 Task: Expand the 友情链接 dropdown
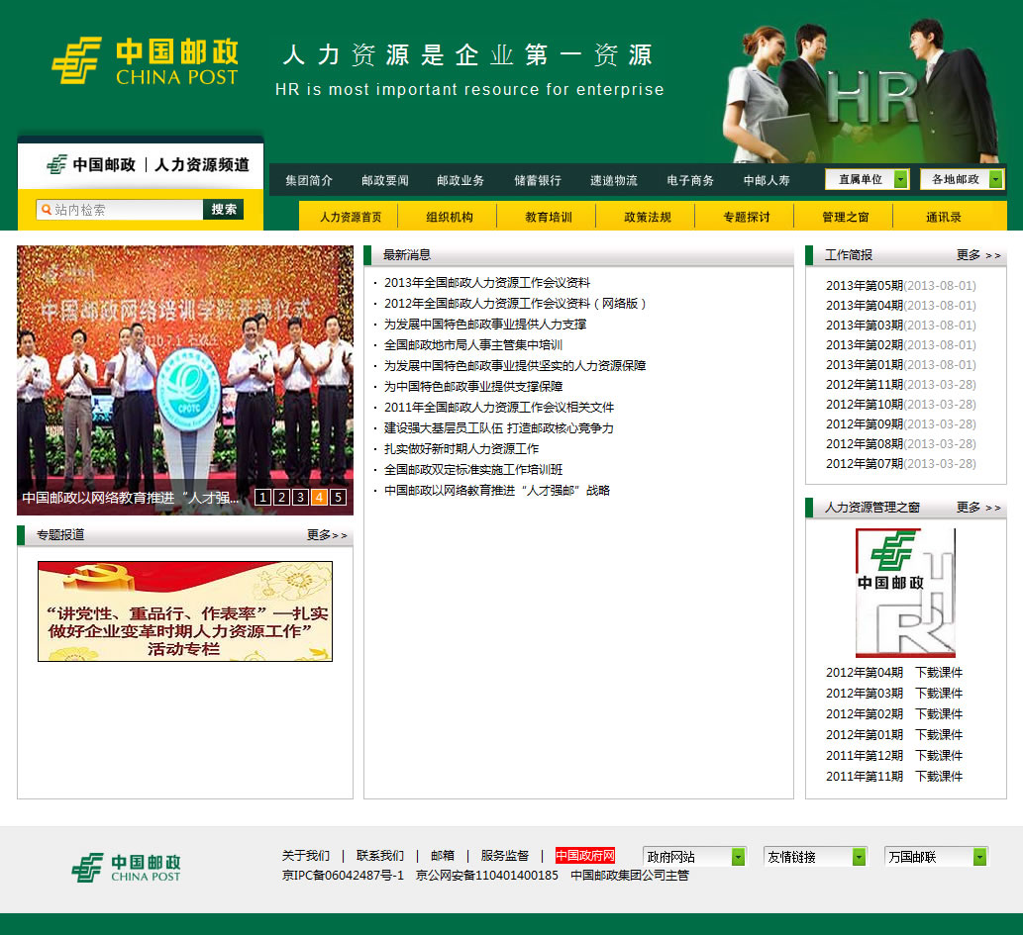tap(814, 857)
